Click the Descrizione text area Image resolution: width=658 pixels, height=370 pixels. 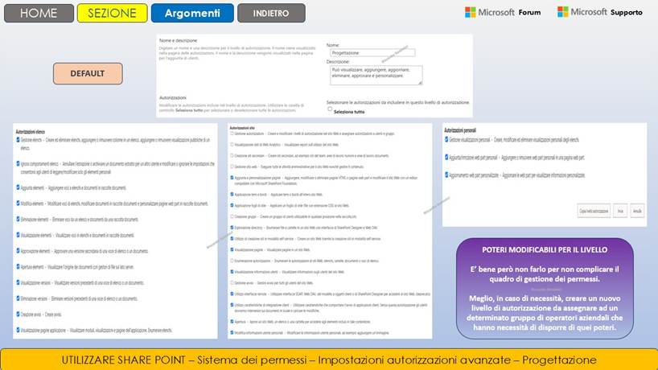tap(376, 75)
